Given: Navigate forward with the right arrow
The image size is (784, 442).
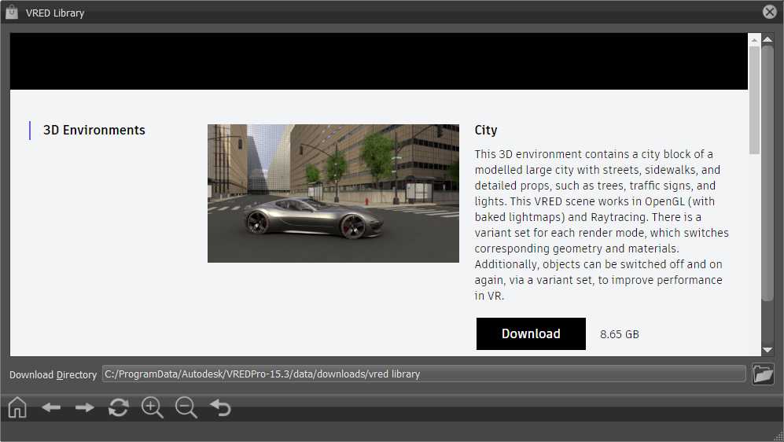Looking at the screenshot, I should (84, 407).
